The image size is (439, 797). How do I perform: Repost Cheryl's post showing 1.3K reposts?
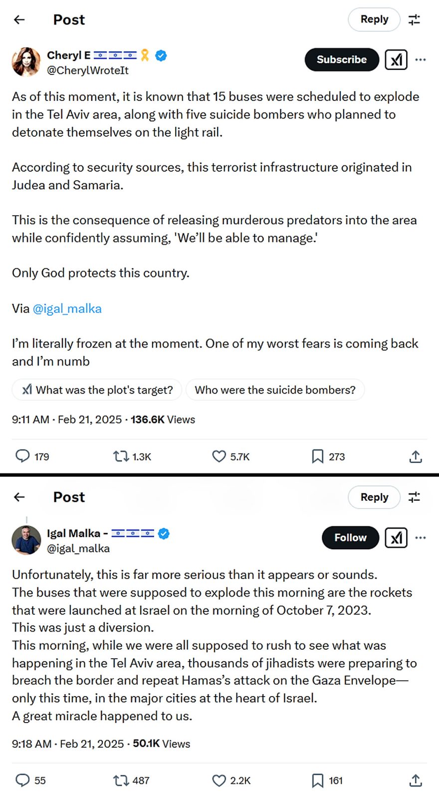[121, 456]
